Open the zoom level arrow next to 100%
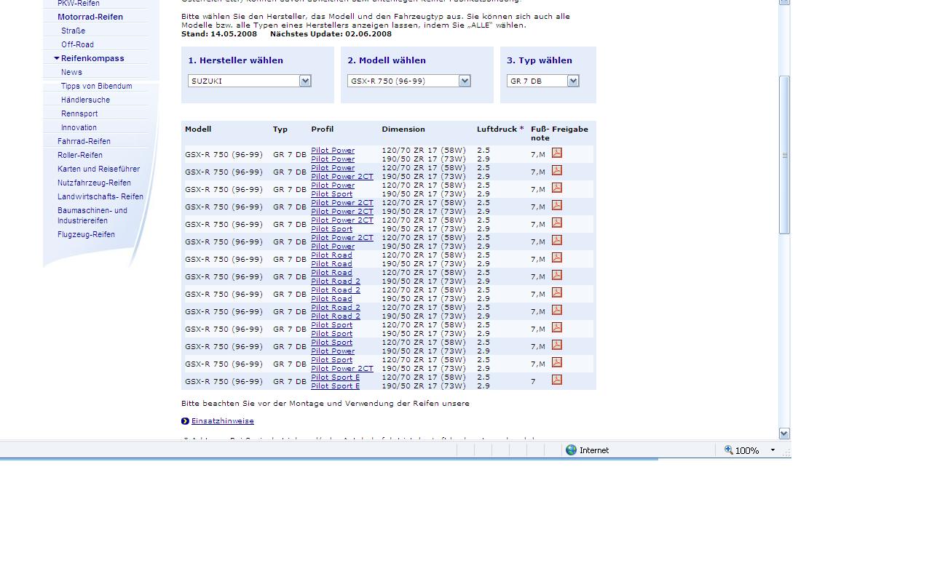The image size is (932, 563). coord(773,450)
